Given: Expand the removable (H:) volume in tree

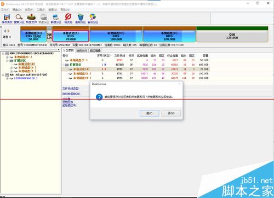Looking at the screenshot, I should click(x=7, y=78).
